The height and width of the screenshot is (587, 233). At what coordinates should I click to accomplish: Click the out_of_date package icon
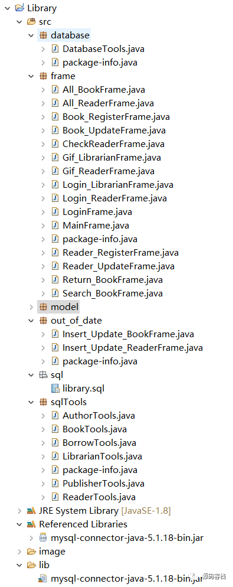tap(44, 321)
